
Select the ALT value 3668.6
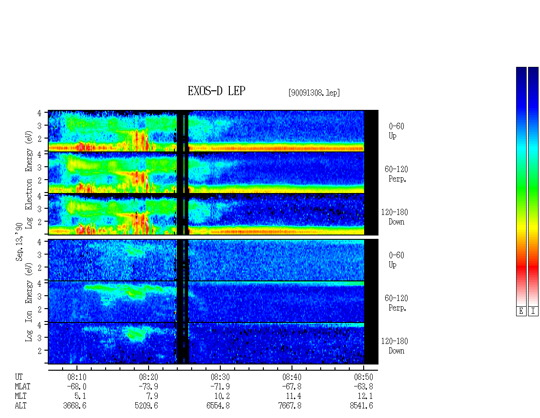pos(75,406)
